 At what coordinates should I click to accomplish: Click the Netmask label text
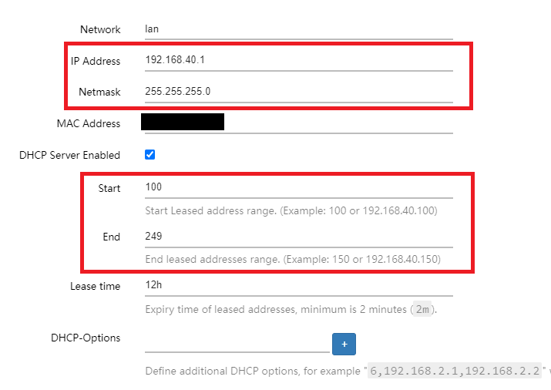pyautogui.click(x=99, y=92)
